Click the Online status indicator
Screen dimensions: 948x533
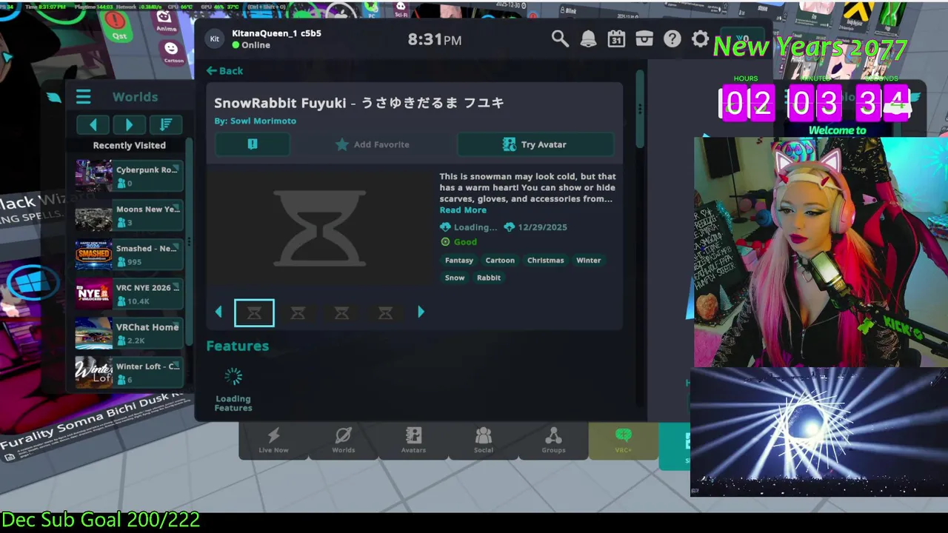pos(250,45)
